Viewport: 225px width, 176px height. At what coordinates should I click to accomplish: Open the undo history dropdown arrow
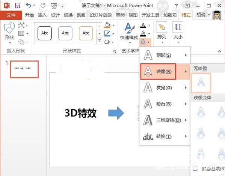[34, 6]
